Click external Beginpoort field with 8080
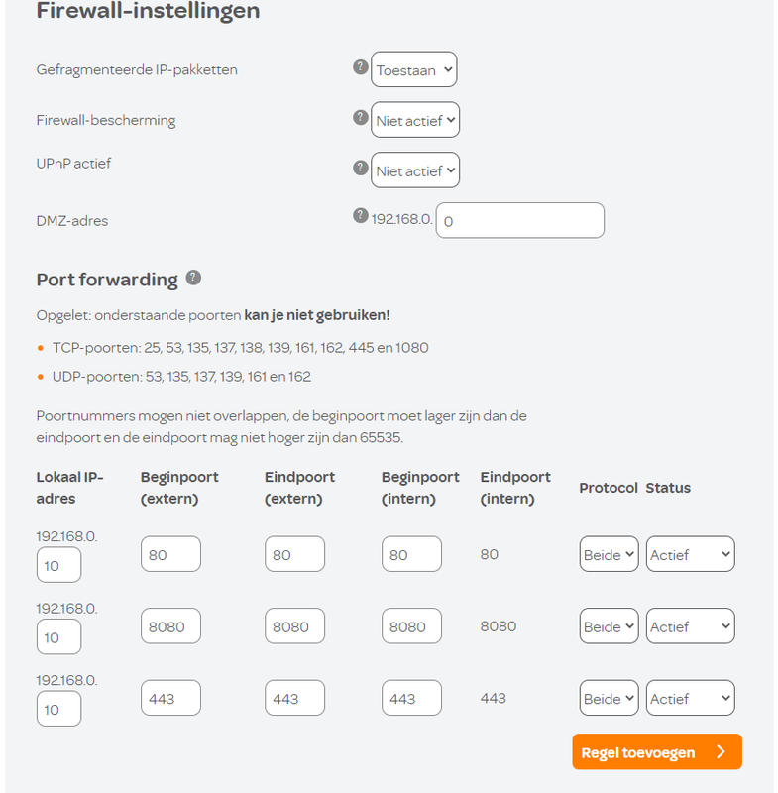This screenshot has width=778, height=793. pyautogui.click(x=170, y=626)
